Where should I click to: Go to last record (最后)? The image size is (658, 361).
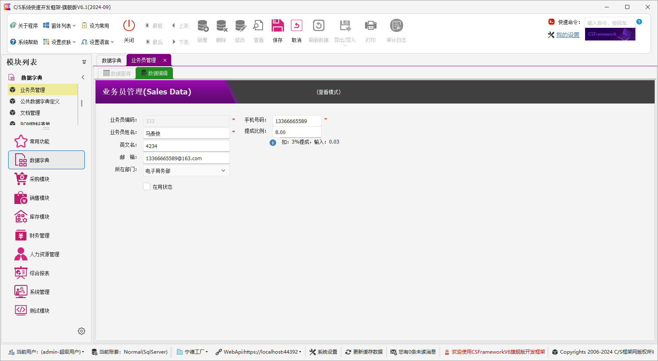154,42
